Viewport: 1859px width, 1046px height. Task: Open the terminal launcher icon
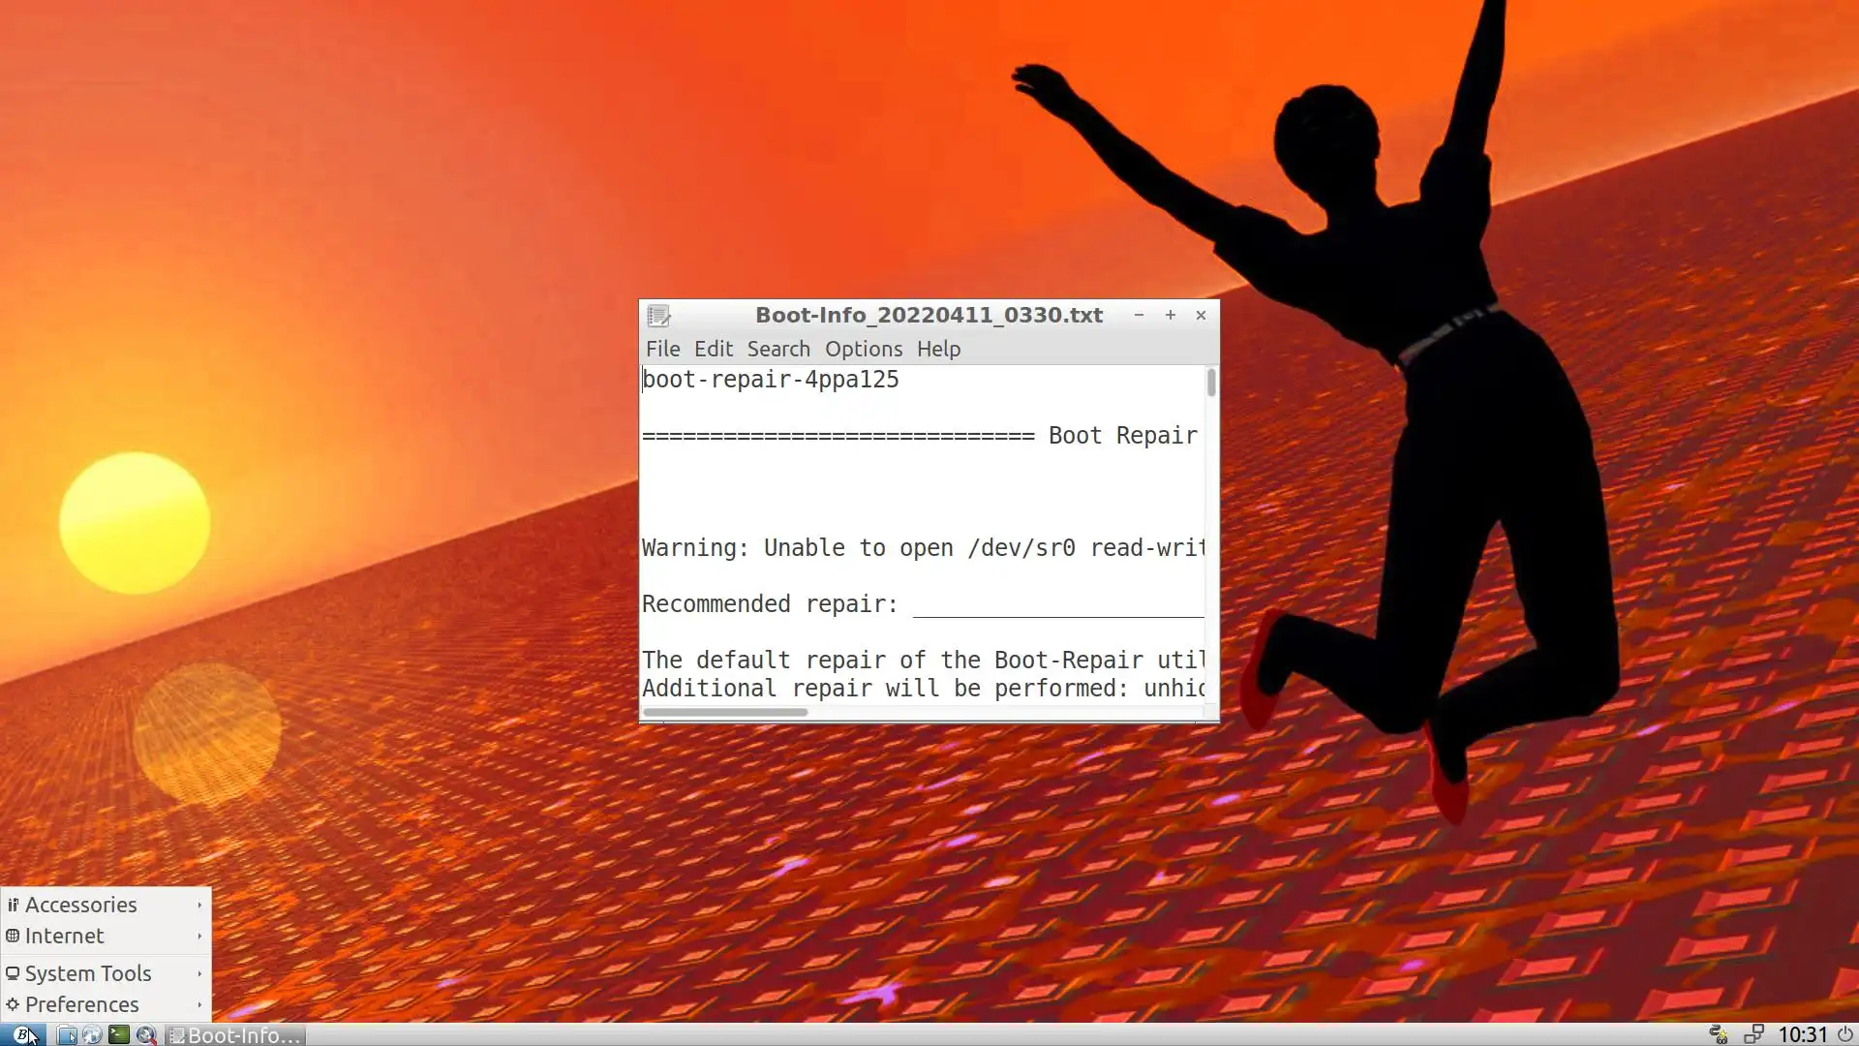[118, 1034]
